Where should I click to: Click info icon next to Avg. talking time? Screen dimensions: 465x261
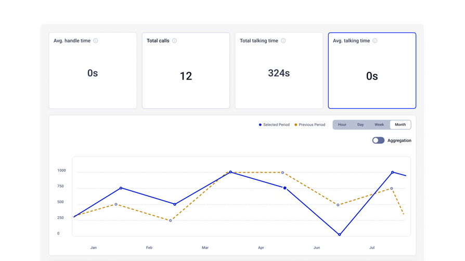coord(375,41)
